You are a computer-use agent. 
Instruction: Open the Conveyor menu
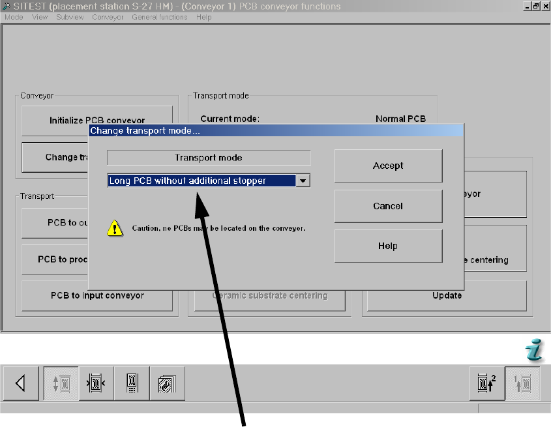coord(108,17)
